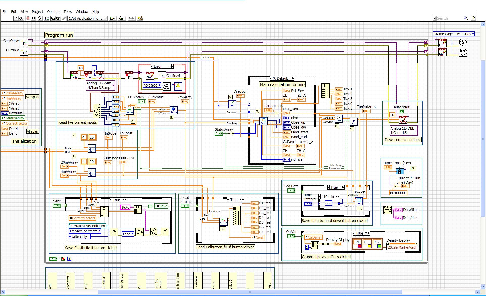Toggle the false constant beside Save local
This screenshot has height=296, width=486.
[x=150, y=206]
